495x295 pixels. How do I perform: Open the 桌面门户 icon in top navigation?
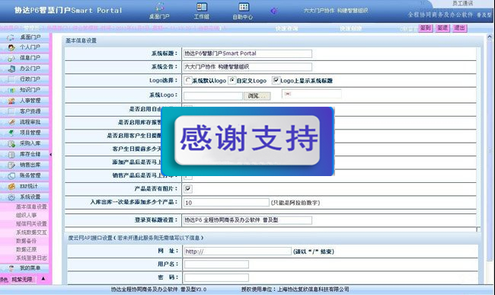(160, 7)
